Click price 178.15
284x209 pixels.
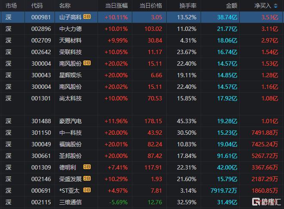pos(153,121)
